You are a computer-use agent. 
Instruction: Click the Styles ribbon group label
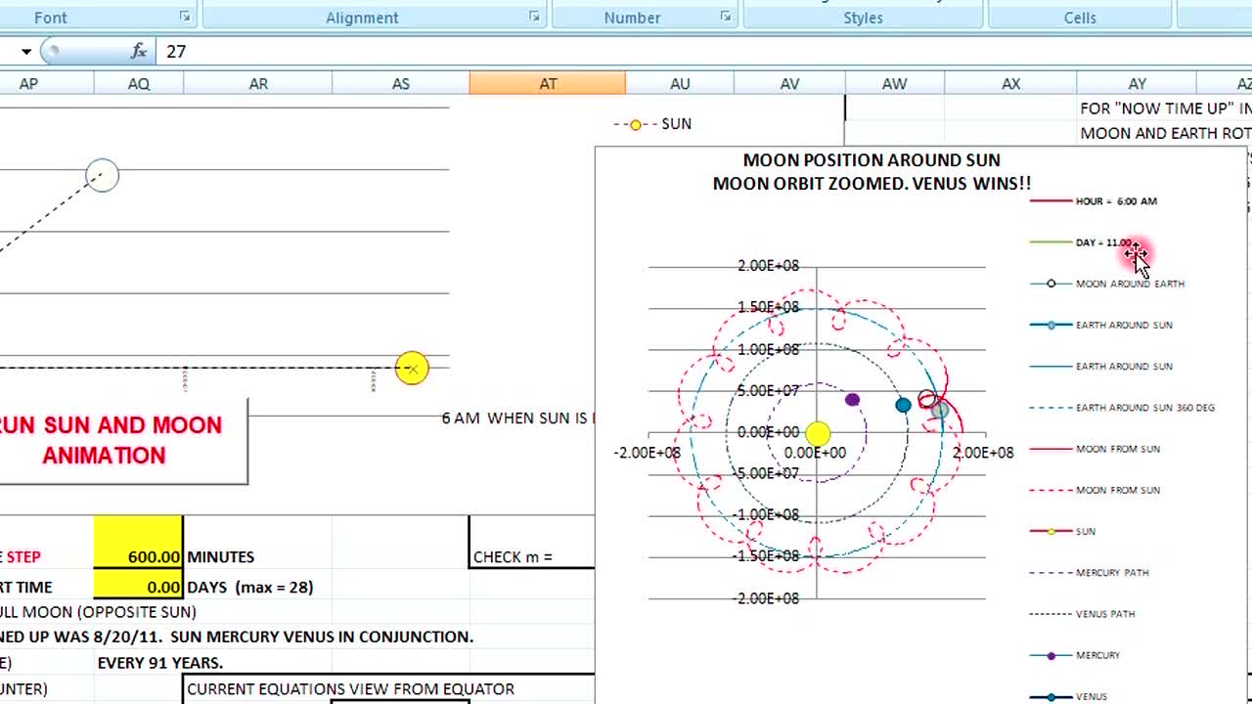click(864, 18)
